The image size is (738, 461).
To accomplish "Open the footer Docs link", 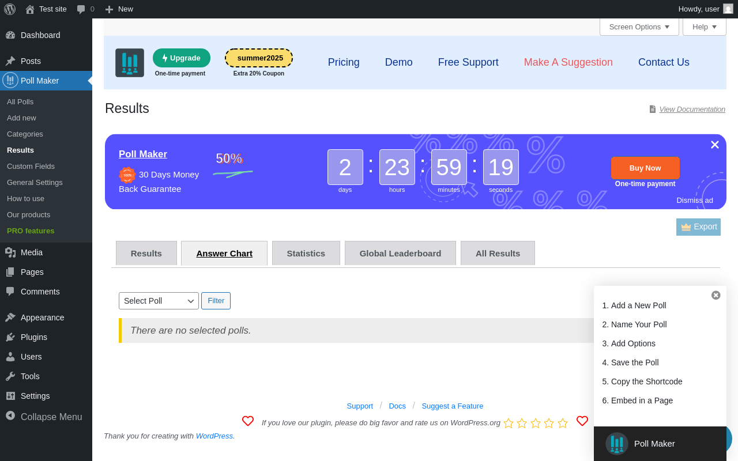I will tap(397, 406).
